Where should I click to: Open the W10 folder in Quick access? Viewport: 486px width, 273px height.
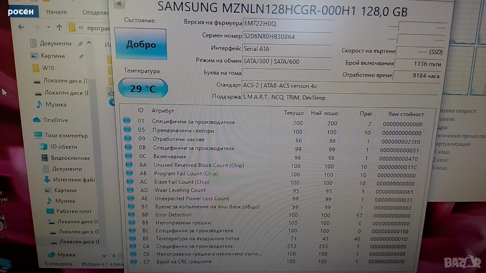[x=48, y=68]
